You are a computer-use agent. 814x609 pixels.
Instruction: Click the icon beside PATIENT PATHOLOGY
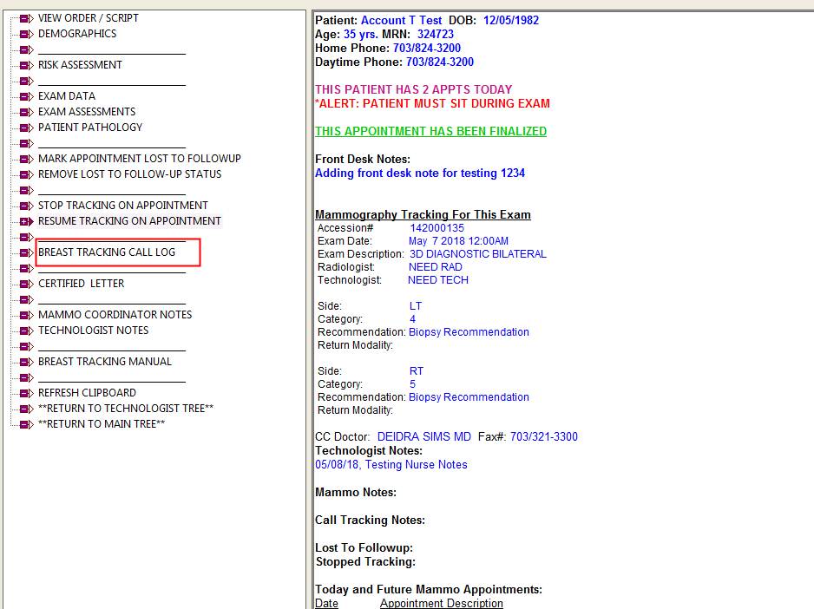tap(27, 128)
